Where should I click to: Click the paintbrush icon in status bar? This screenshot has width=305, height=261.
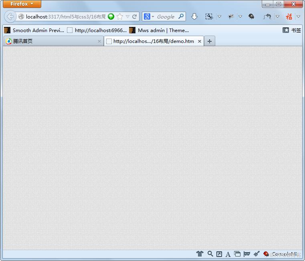pos(257,254)
